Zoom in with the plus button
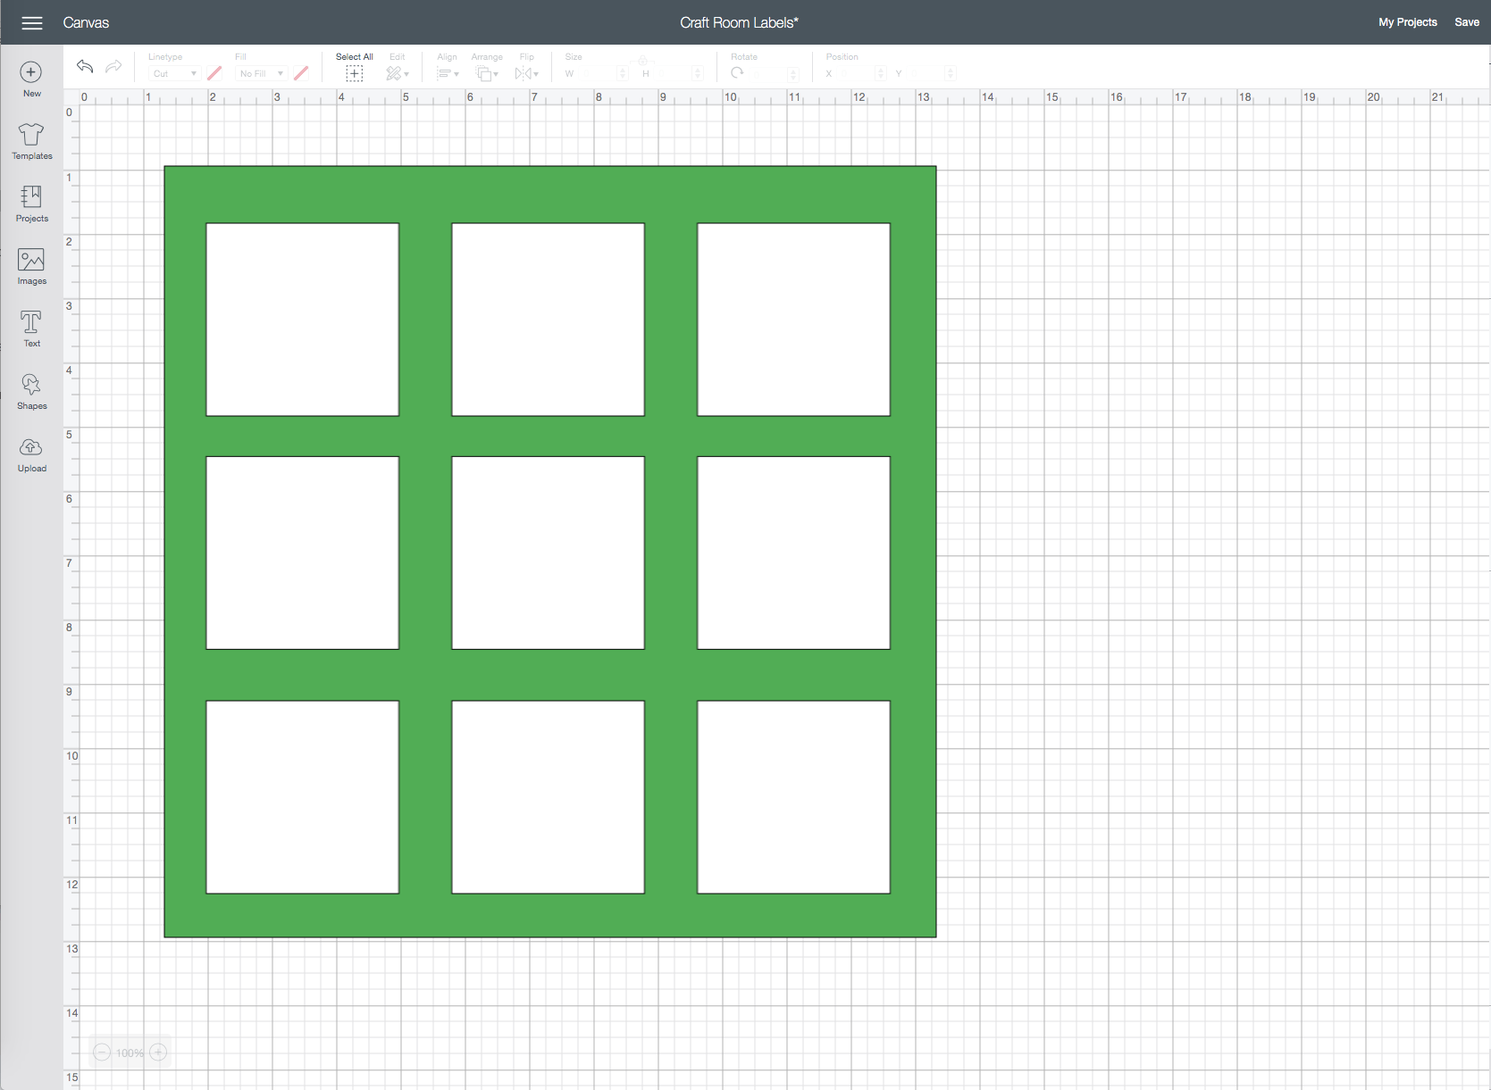This screenshot has width=1491, height=1090. 158,1053
